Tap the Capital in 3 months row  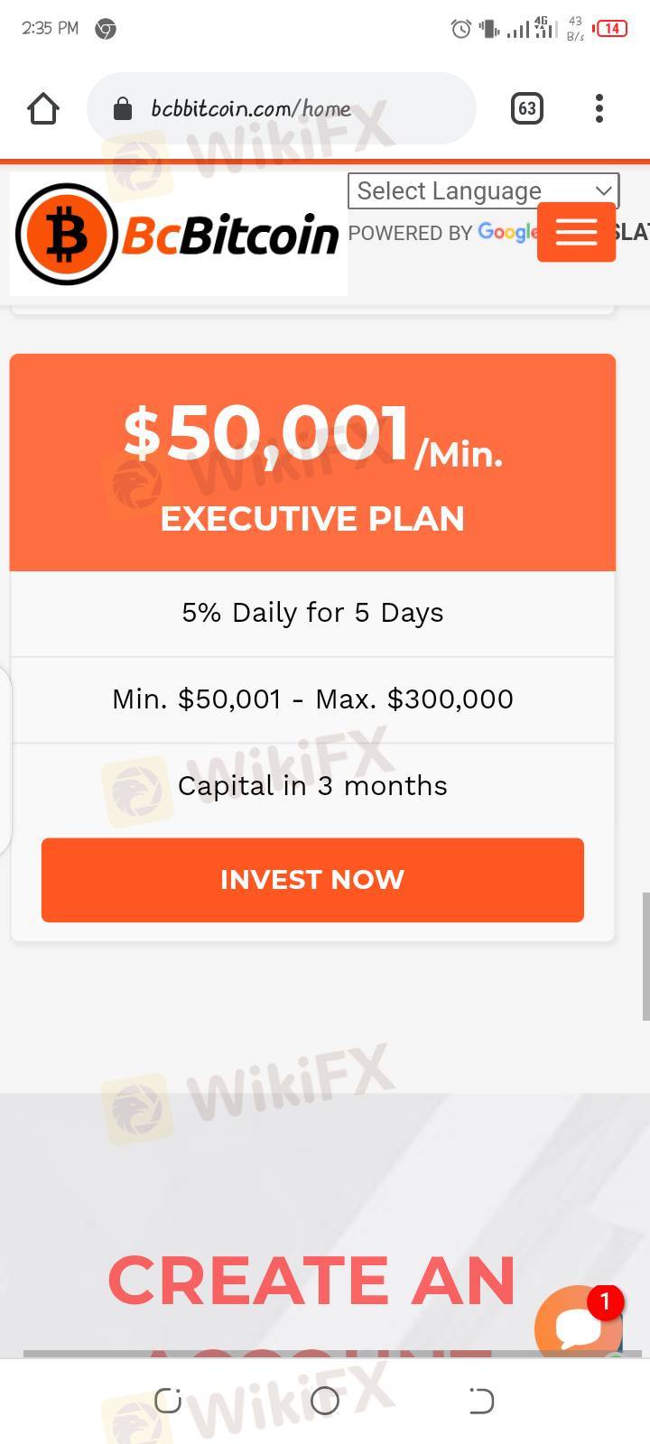click(312, 786)
